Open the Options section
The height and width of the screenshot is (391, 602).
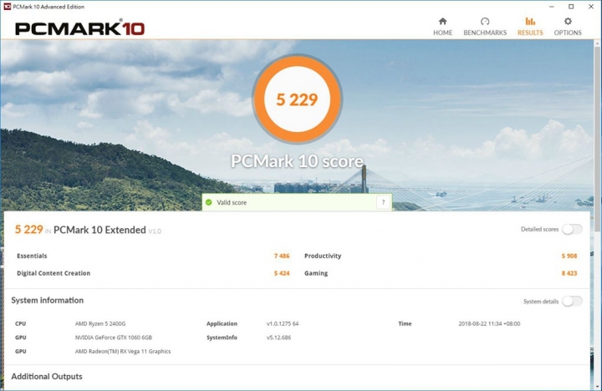point(568,27)
